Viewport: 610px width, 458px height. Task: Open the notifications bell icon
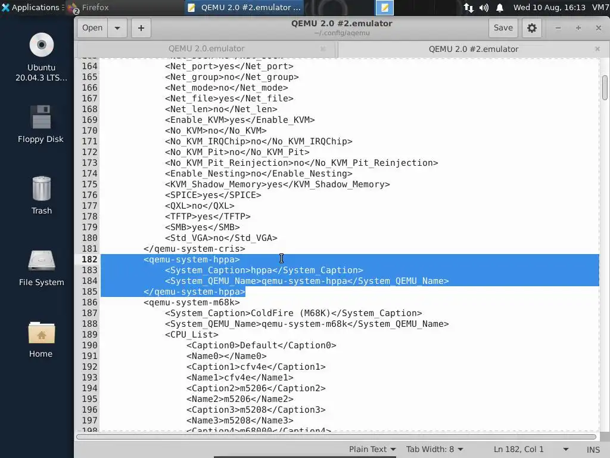pos(500,7)
